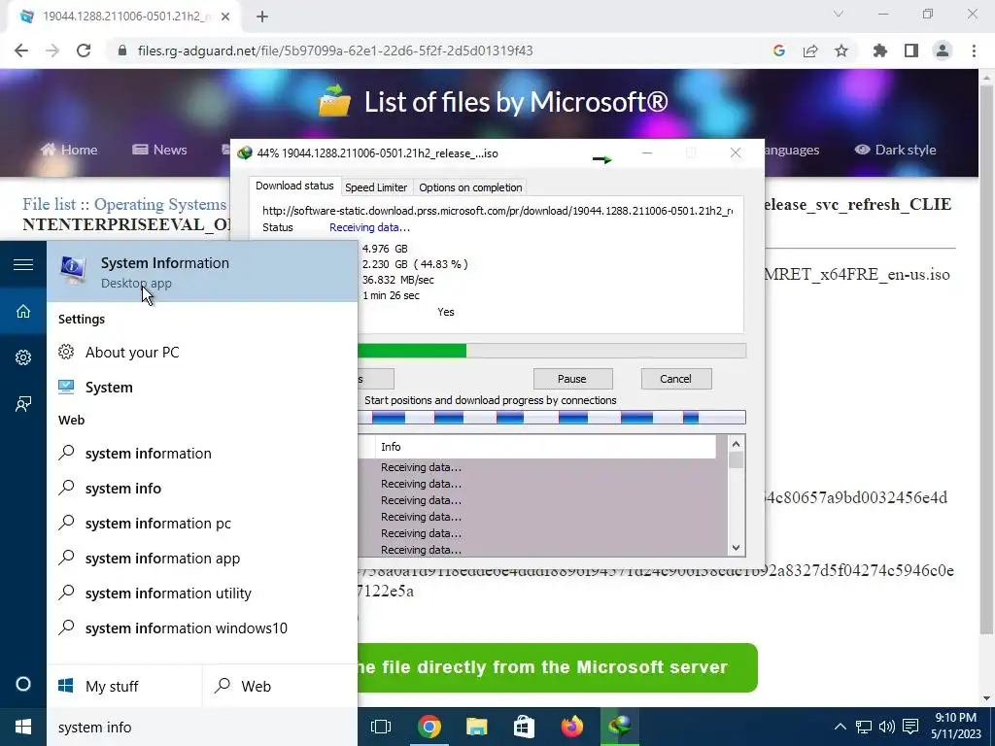Click the Cortana circle icon

[x=23, y=685]
